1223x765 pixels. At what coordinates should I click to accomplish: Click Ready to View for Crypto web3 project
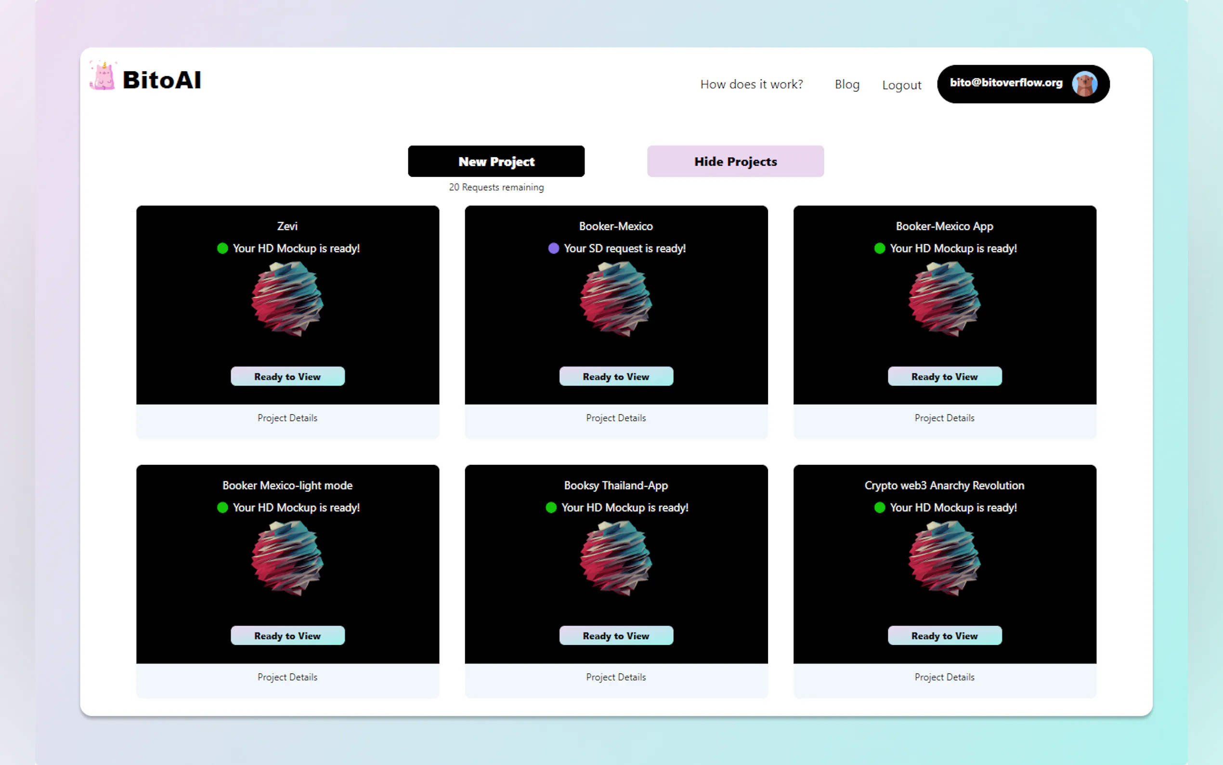(x=944, y=635)
